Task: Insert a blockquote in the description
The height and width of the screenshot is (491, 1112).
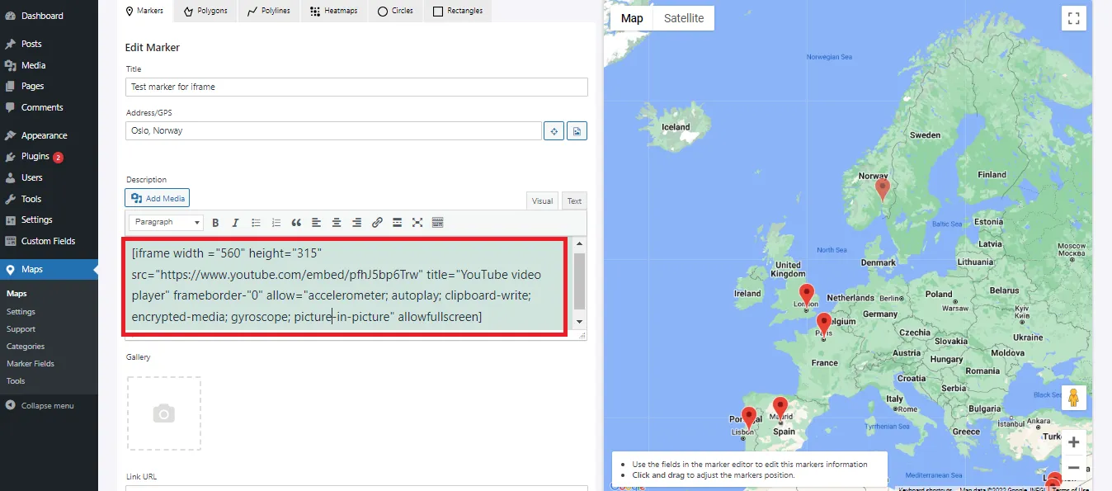Action: click(x=296, y=223)
